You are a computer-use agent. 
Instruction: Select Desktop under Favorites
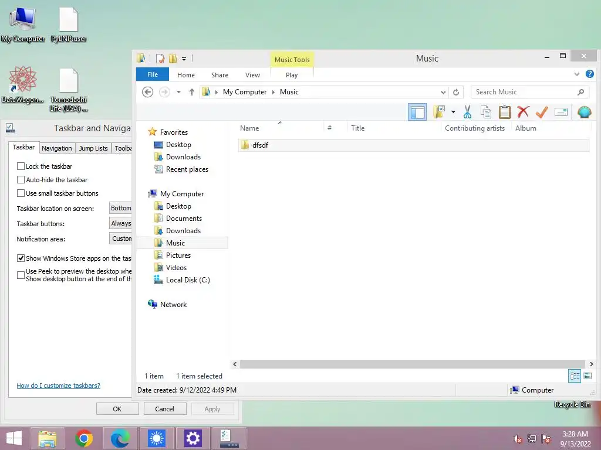point(178,145)
